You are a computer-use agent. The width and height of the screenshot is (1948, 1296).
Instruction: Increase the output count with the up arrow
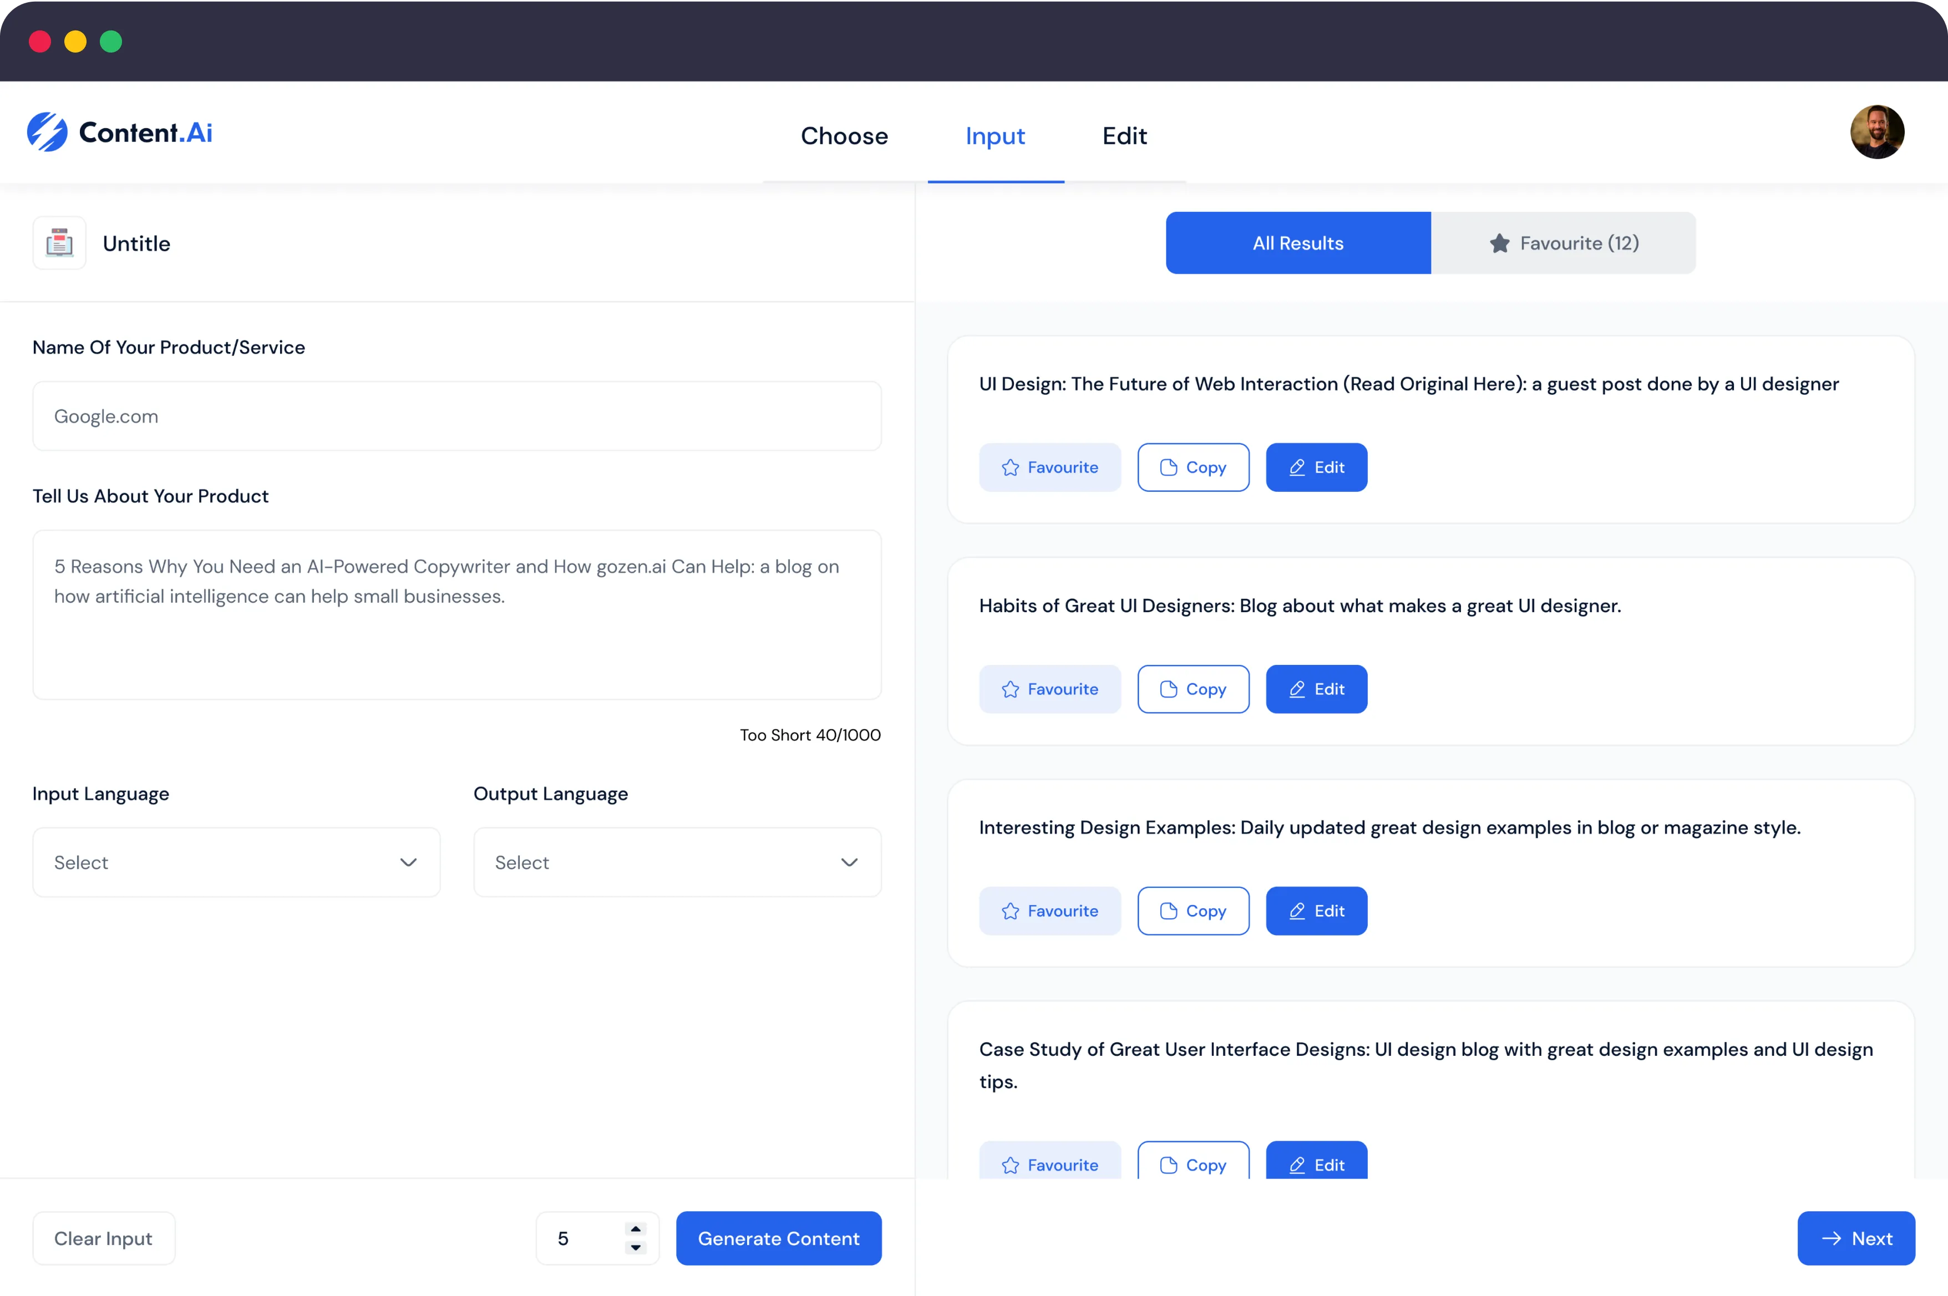pyautogui.click(x=636, y=1229)
